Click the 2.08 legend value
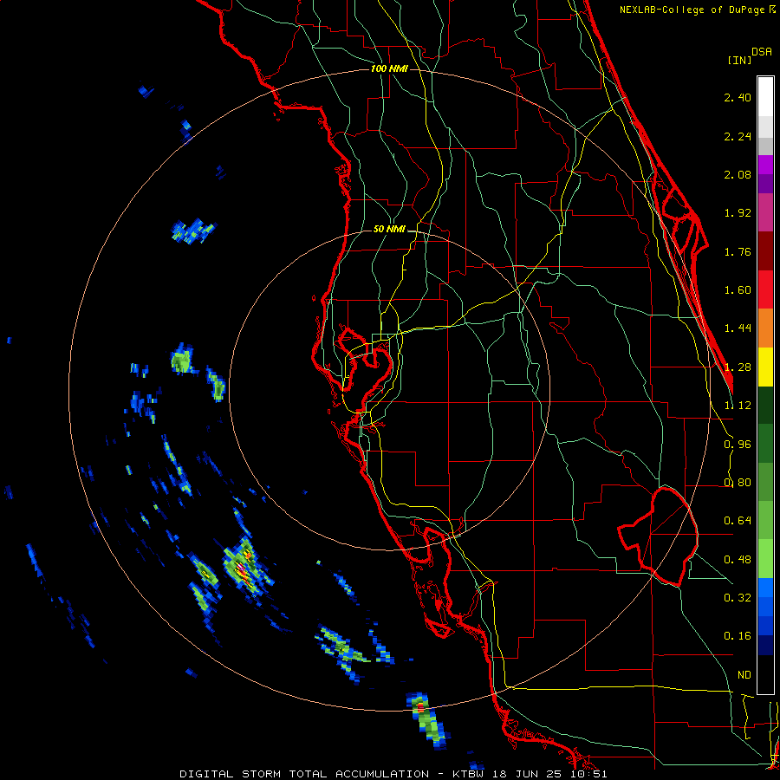Viewport: 780px width, 780px height. point(738,174)
